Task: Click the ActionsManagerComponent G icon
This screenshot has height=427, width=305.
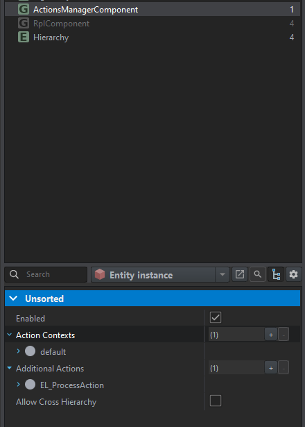Action: tap(24, 9)
